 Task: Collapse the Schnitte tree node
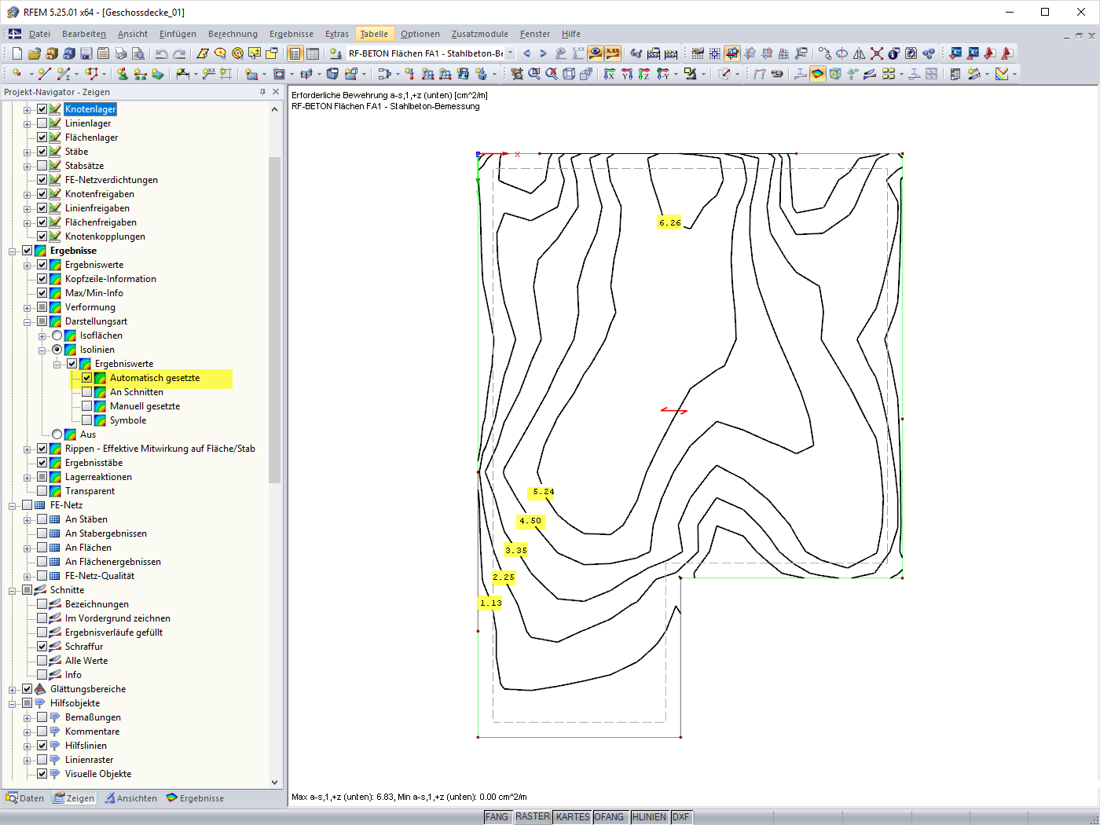(13, 591)
